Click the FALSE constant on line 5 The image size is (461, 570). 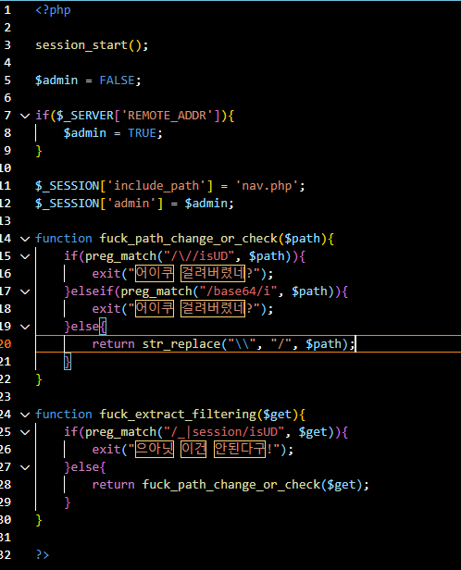(x=117, y=81)
